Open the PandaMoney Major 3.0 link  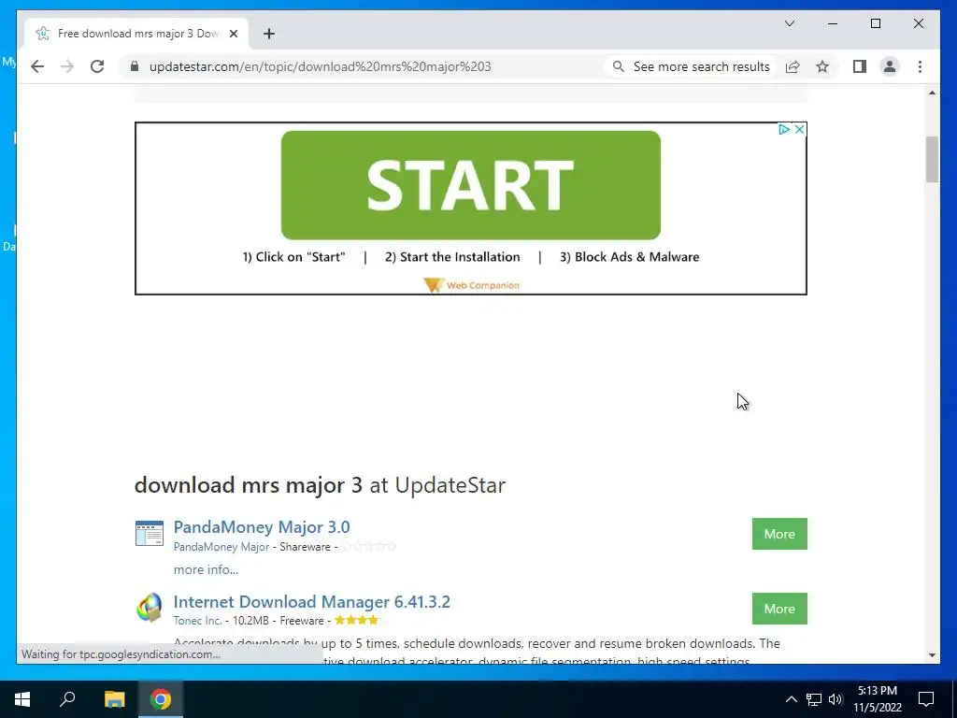click(262, 527)
